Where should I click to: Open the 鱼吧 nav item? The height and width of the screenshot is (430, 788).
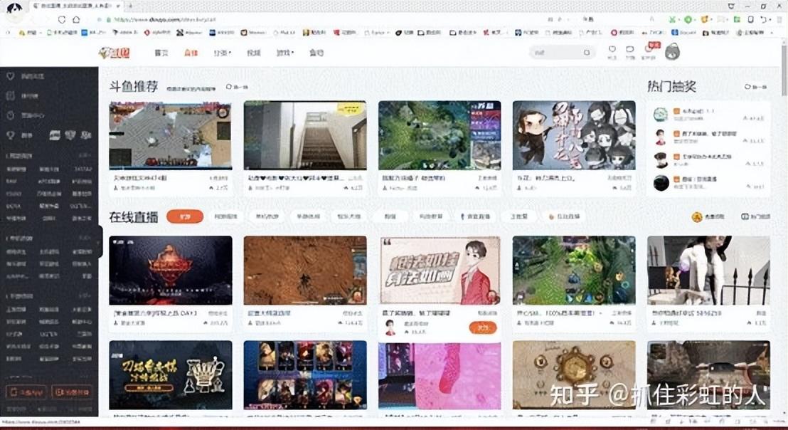pyautogui.click(x=316, y=52)
